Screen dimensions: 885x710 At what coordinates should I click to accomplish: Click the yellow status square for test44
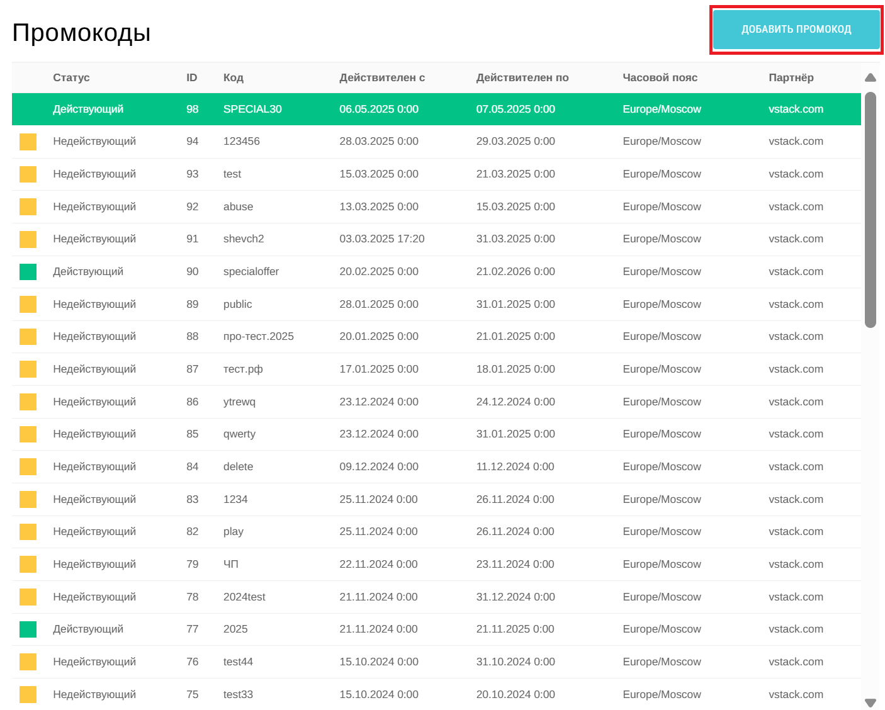28,662
